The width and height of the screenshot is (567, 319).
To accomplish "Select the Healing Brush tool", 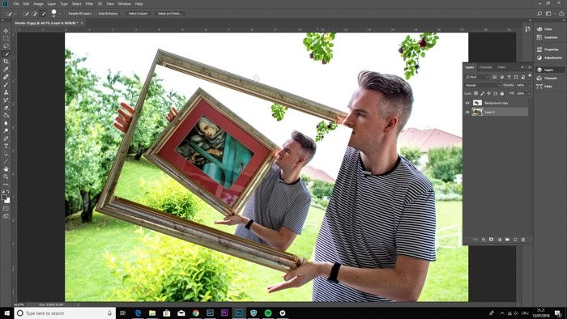I will tap(6, 77).
